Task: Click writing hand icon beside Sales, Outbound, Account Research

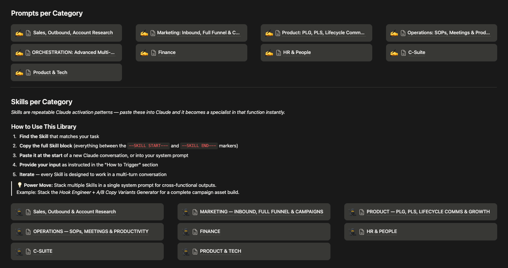Action: tap(19, 33)
